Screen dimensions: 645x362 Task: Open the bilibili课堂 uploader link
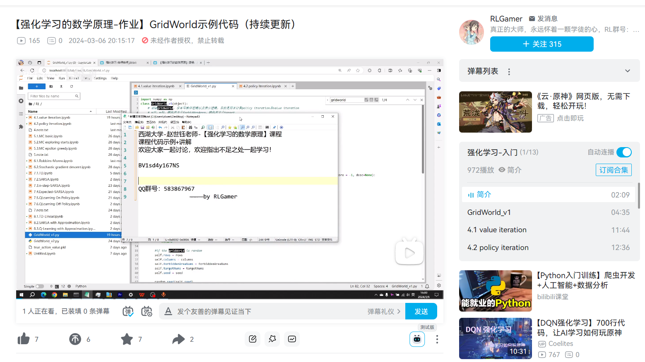point(553,297)
